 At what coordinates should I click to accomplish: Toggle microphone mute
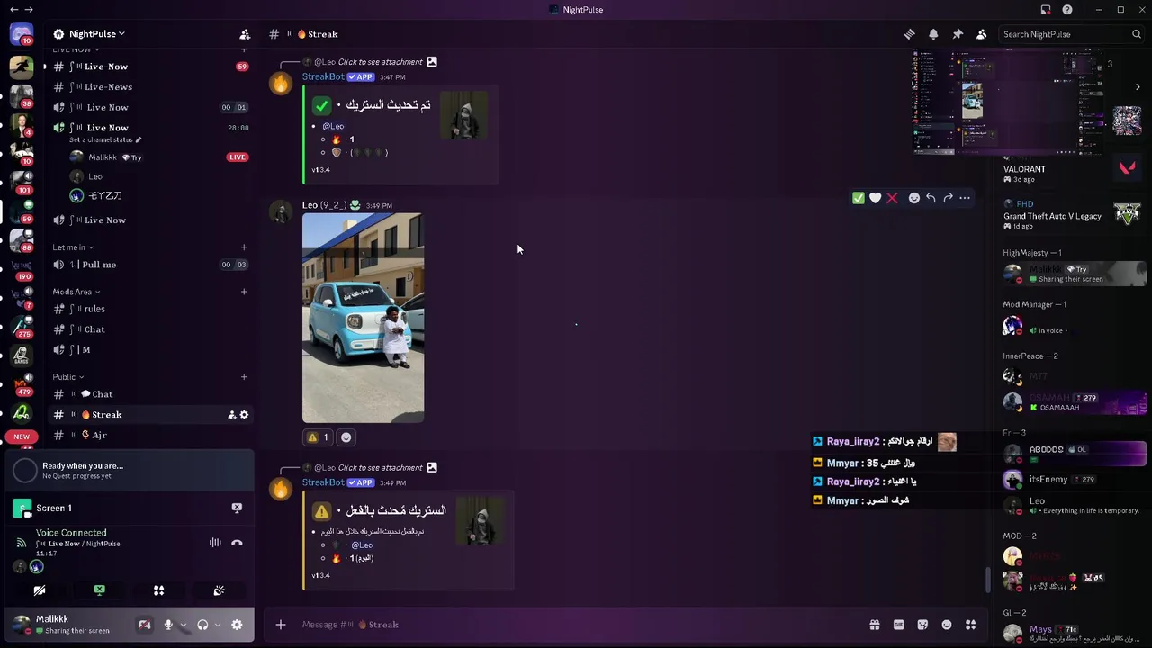[168, 625]
